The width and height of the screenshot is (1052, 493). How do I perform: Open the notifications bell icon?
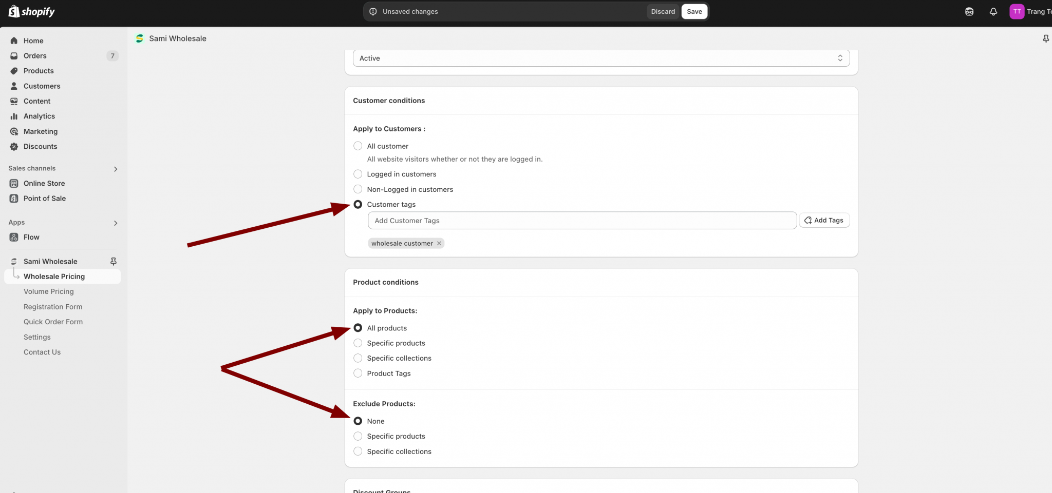[x=993, y=11]
